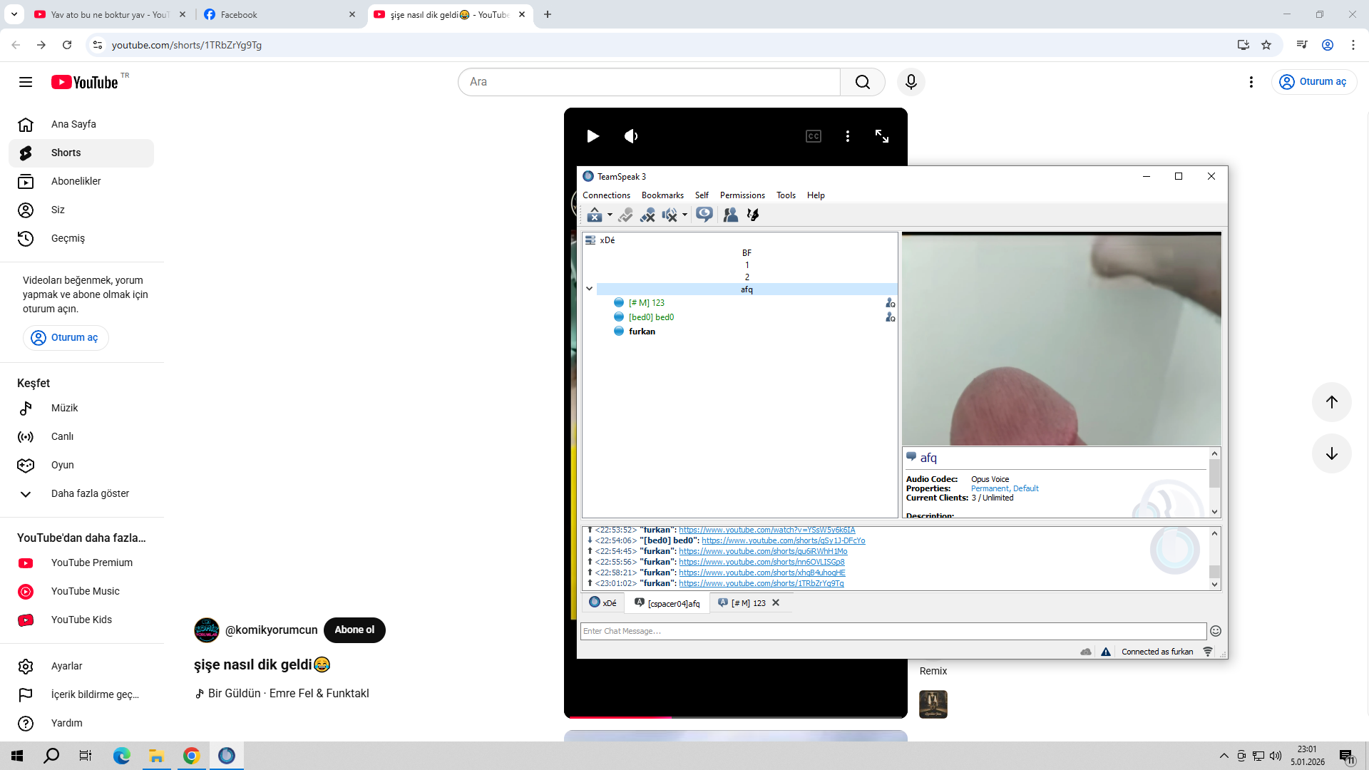Open TeamSpeak contacts manager icon
Viewport: 1369px width, 770px height.
731,215
